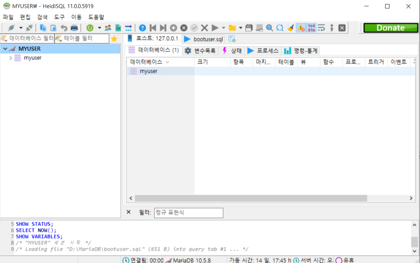Image resolution: width=420 pixels, height=263 pixels.
Task: Click the magnifier find text icon
Action: click(269, 28)
